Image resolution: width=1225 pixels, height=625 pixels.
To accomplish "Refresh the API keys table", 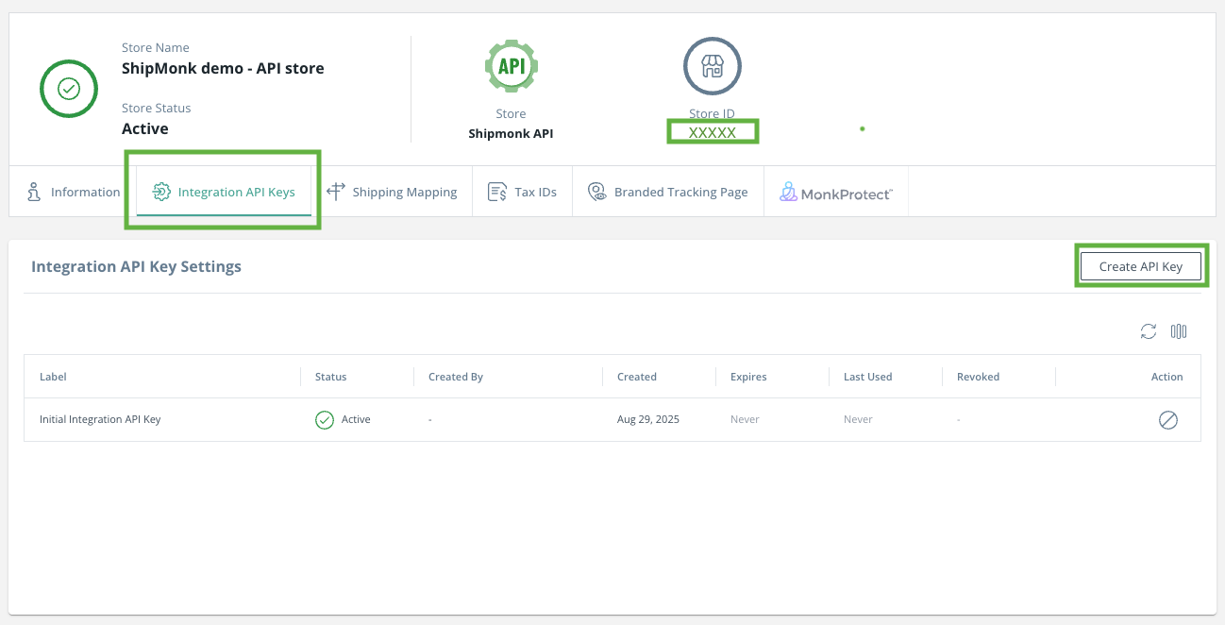I will tap(1149, 331).
